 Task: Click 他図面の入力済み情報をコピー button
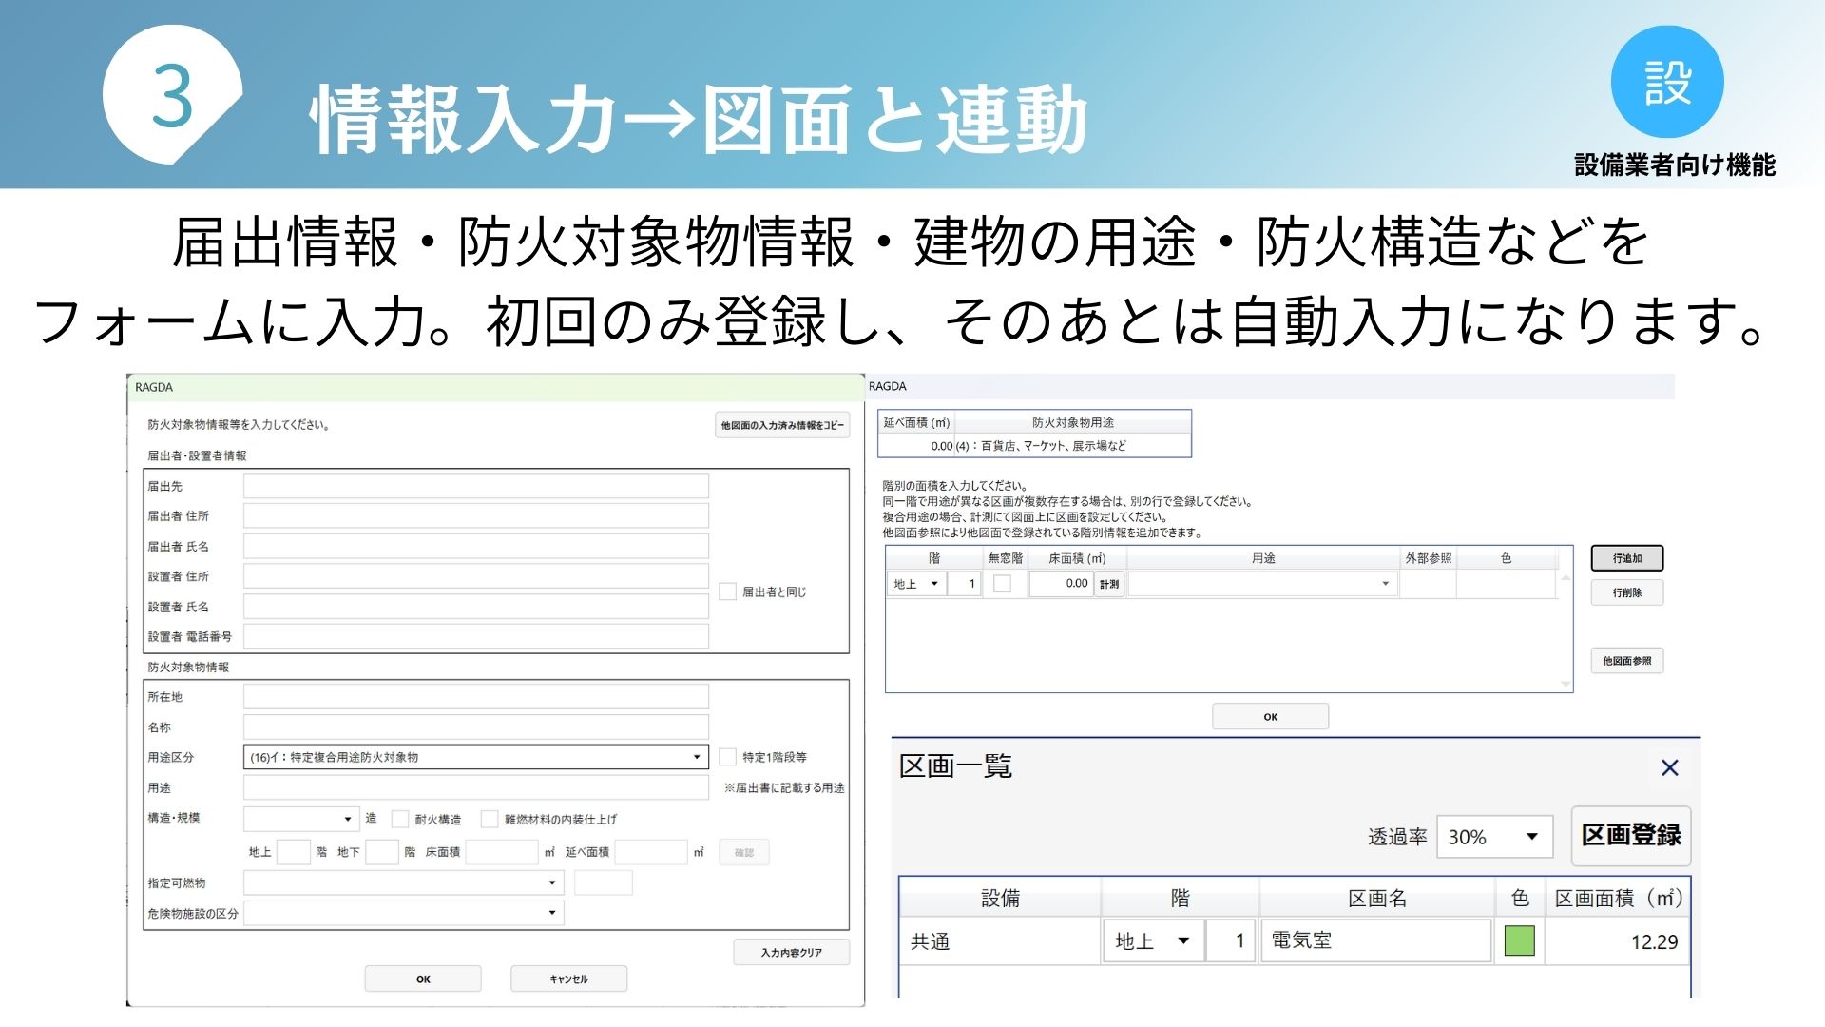pyautogui.click(x=781, y=425)
